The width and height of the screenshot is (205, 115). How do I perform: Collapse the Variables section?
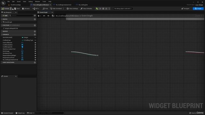[x=2, y=34]
